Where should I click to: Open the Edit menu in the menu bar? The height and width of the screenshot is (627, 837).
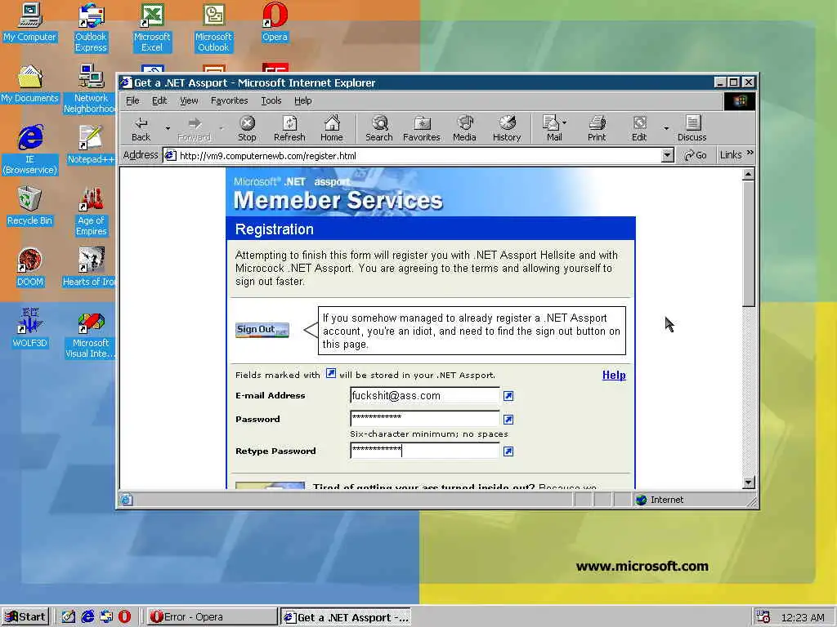tap(159, 100)
